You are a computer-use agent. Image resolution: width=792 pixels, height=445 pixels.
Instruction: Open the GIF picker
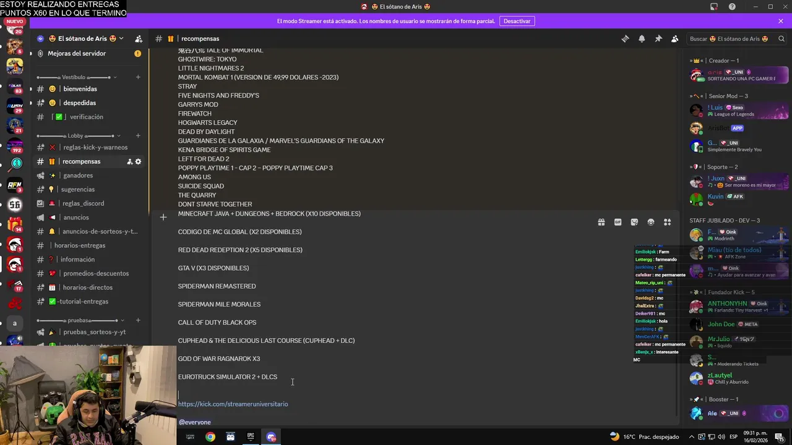(x=618, y=222)
